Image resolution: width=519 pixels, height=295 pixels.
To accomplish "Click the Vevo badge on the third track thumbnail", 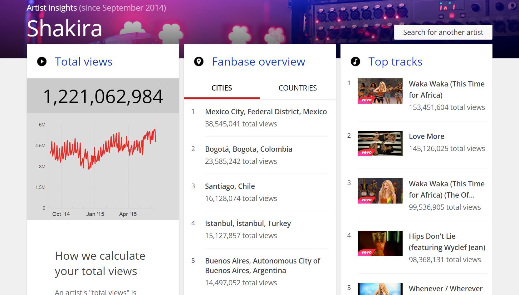I will tap(366, 200).
